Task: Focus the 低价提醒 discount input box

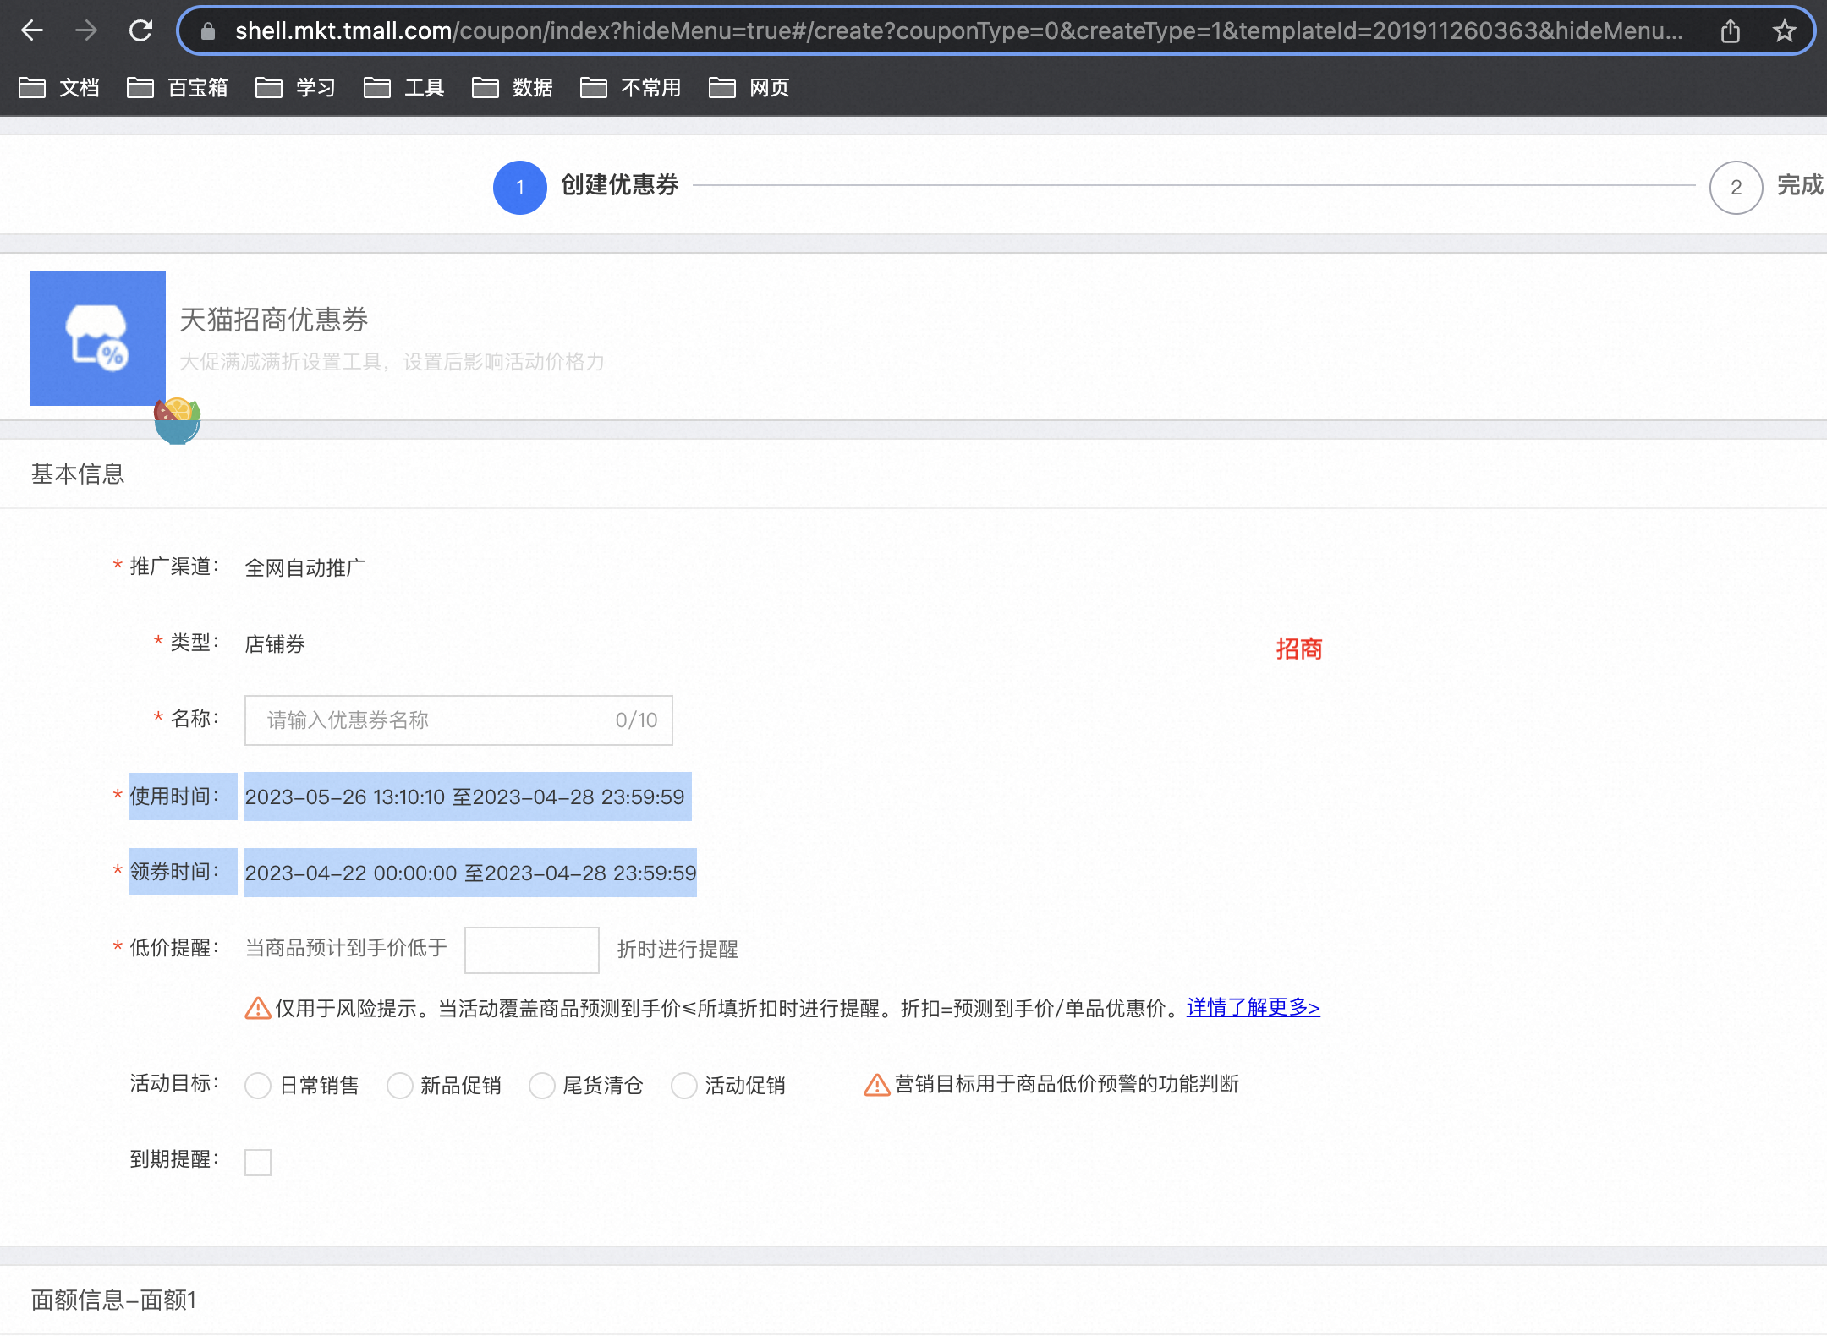Action: coord(532,950)
